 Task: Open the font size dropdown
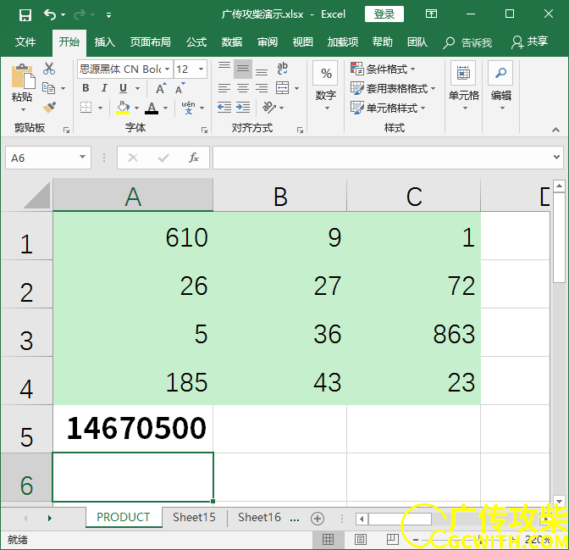201,69
